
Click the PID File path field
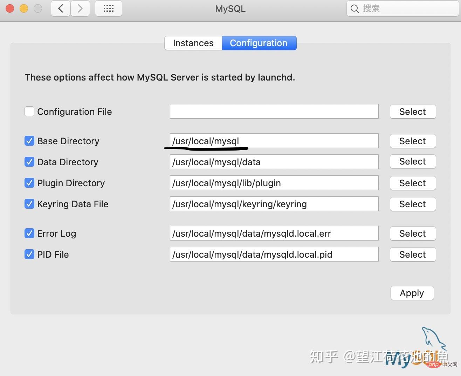(x=274, y=254)
